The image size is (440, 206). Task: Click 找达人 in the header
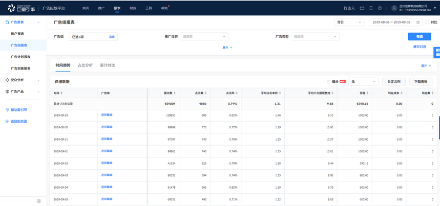click(349, 8)
